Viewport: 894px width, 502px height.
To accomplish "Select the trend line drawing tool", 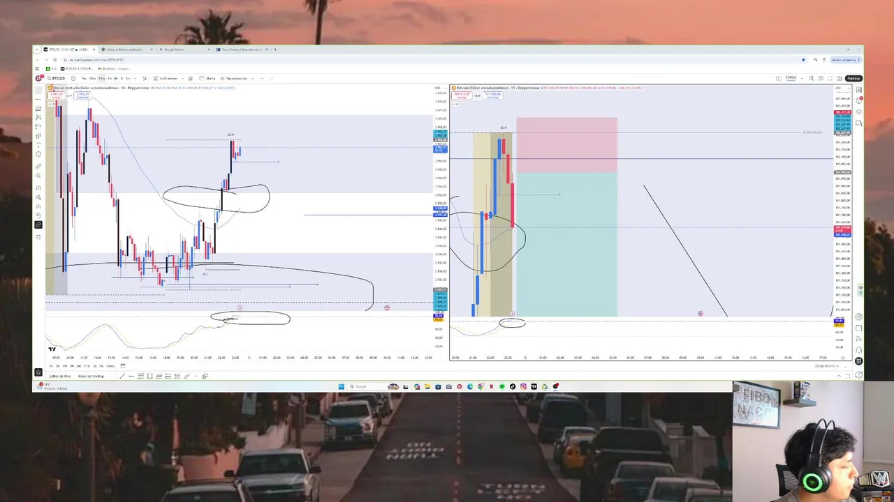I will 38,99.
